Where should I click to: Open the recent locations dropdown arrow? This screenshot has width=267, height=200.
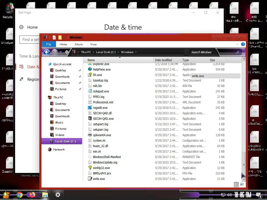(x=60, y=52)
